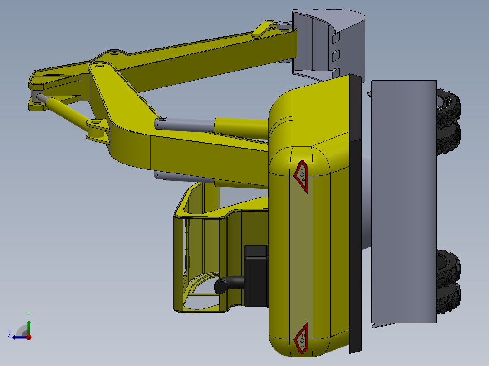Viewport: 489px width, 366px height.
Task: Click the blue Z axis arrow of the triad
Action: (19, 337)
